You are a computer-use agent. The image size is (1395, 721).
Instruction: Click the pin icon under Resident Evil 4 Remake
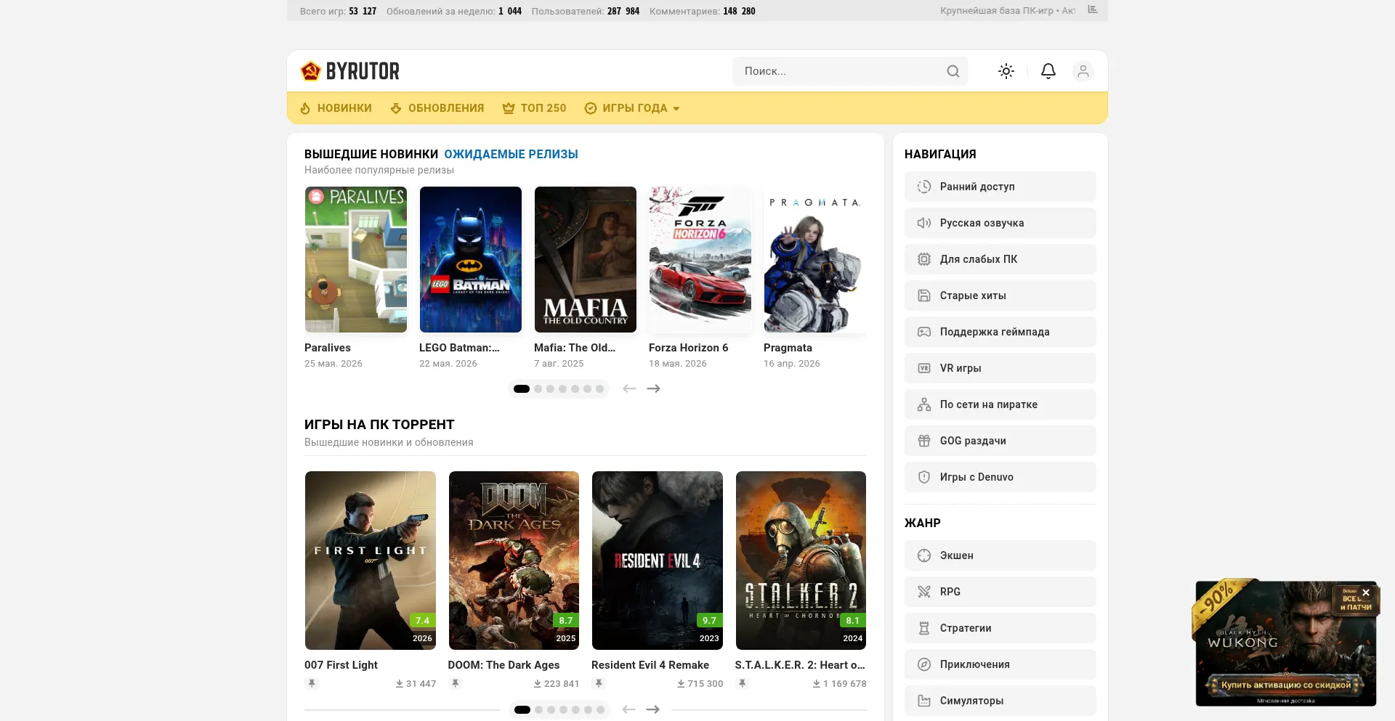pyautogui.click(x=599, y=683)
